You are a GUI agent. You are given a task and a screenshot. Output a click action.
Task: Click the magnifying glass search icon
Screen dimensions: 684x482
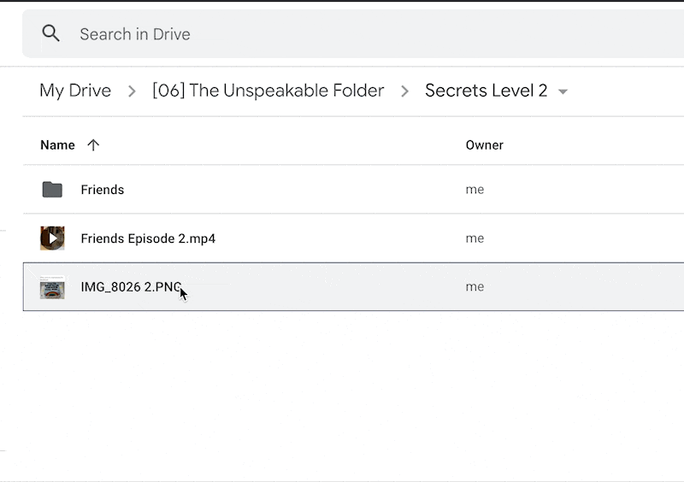(x=51, y=34)
